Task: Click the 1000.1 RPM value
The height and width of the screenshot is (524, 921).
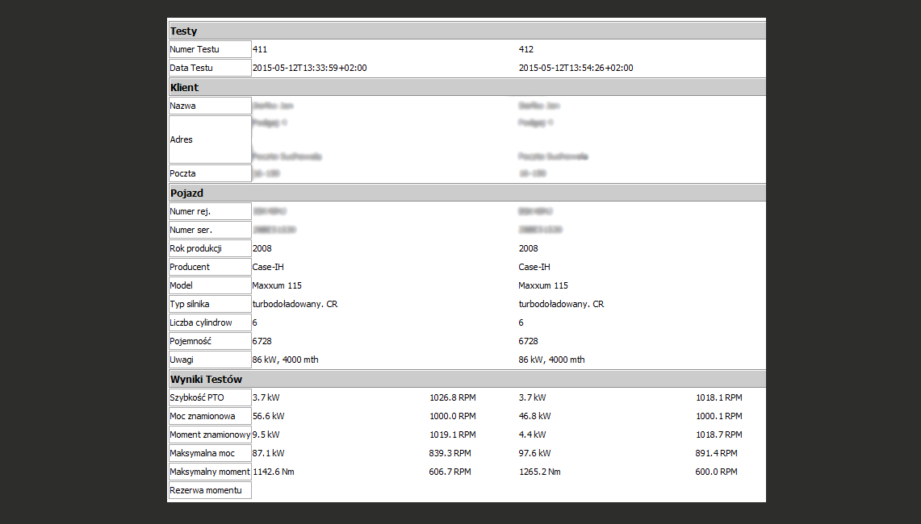Action: coord(719,416)
